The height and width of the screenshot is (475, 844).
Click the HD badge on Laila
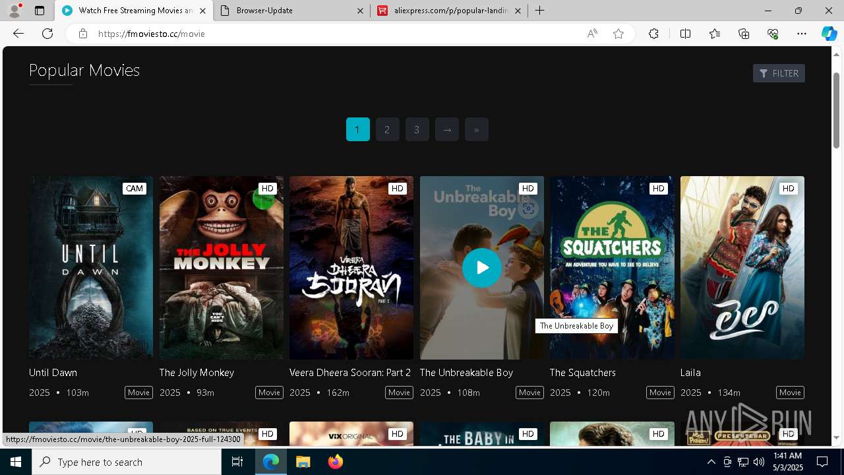click(x=788, y=189)
